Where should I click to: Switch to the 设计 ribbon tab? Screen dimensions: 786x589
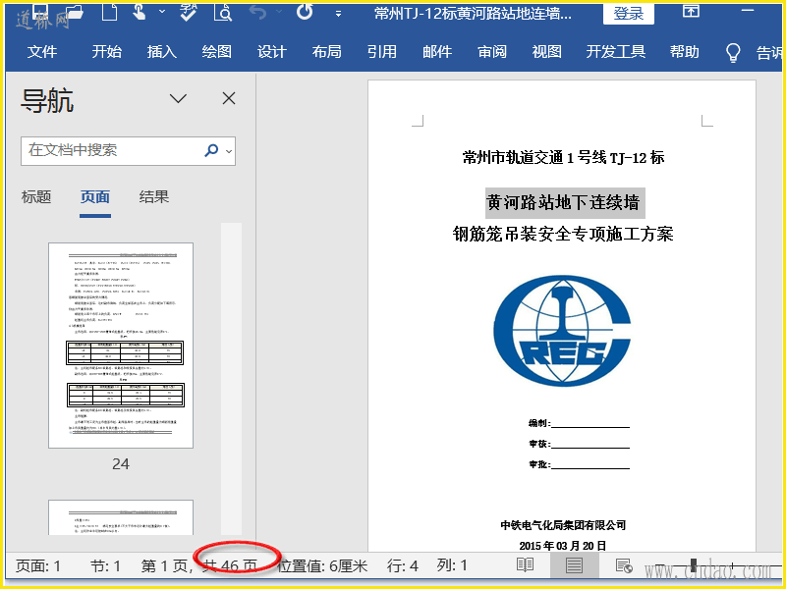(x=272, y=52)
